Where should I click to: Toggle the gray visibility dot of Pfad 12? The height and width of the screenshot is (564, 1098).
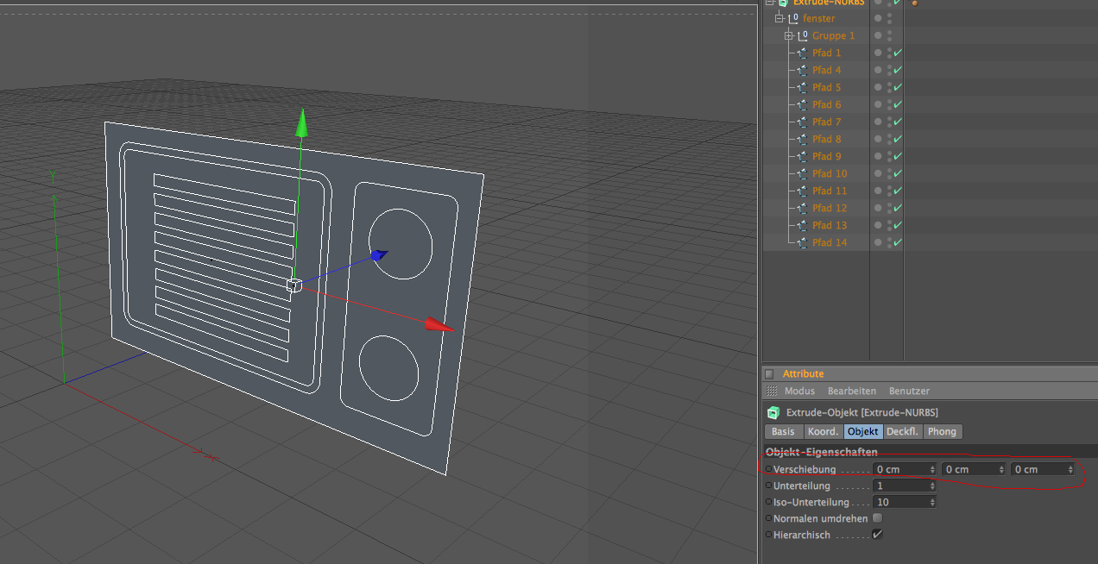[x=878, y=208]
